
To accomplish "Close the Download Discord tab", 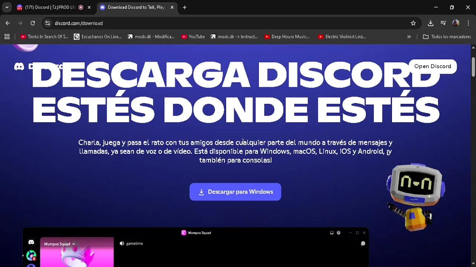I will click(x=172, y=7).
